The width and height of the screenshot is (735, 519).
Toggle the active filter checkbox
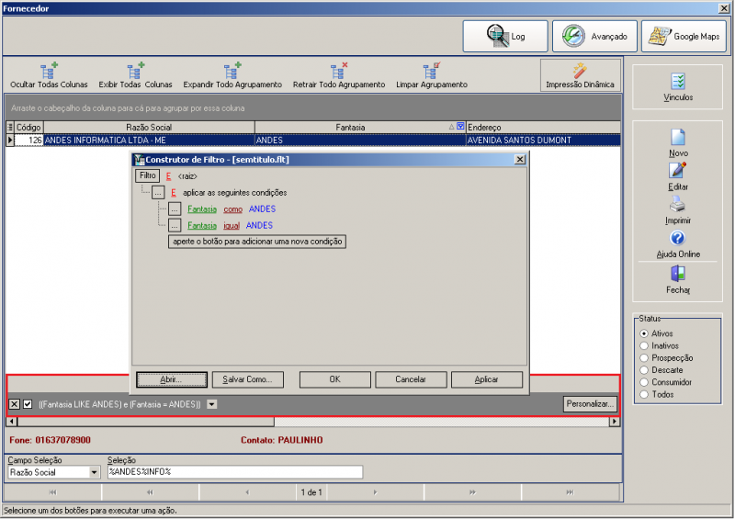(x=28, y=404)
